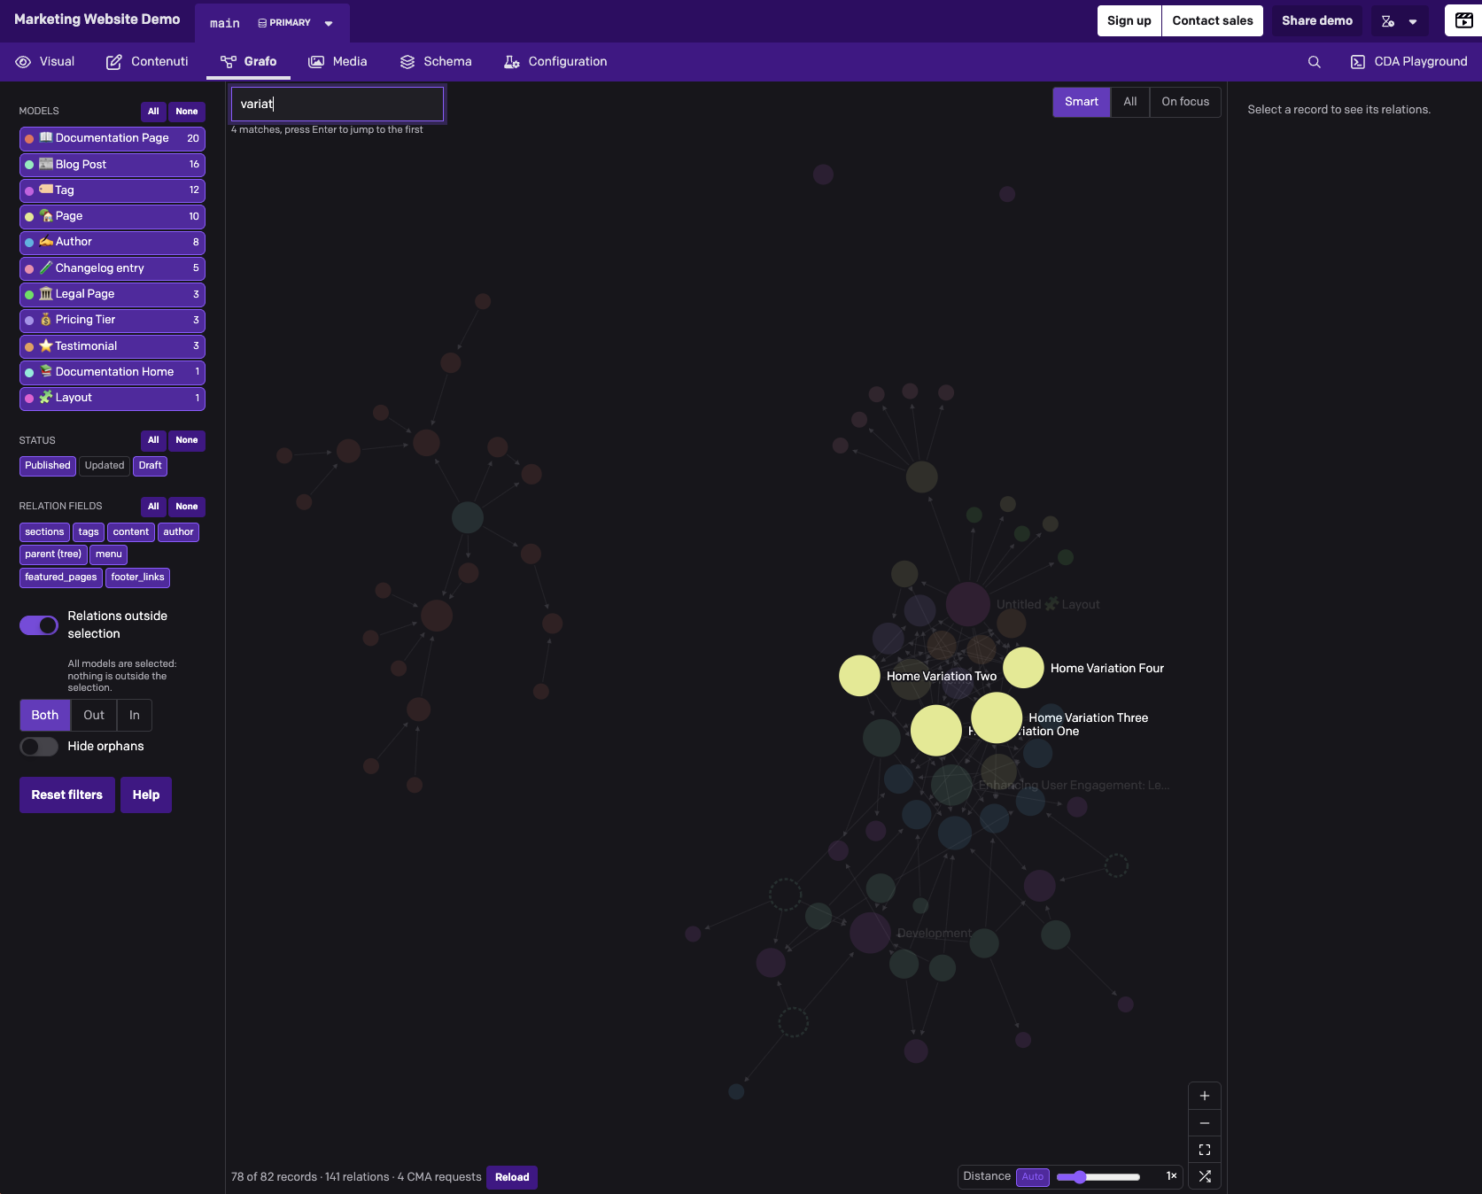Click the fit-to-screen graph icon

pyautogui.click(x=1205, y=1150)
